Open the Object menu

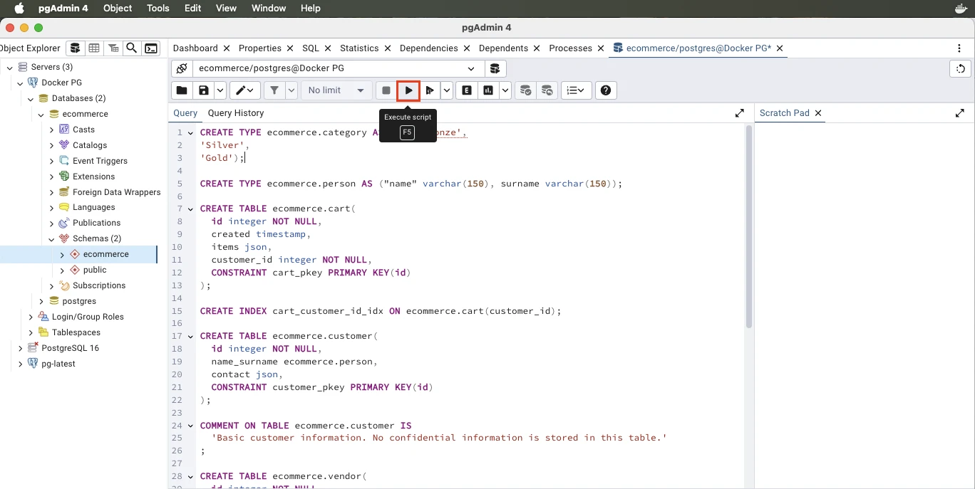(x=118, y=9)
